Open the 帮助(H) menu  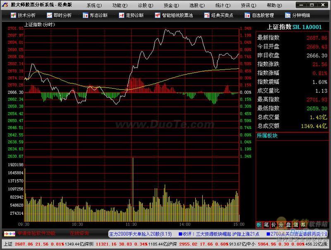(x=274, y=5)
